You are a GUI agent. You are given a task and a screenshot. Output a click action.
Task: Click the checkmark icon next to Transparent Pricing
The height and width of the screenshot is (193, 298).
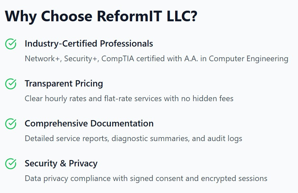coord(11,84)
